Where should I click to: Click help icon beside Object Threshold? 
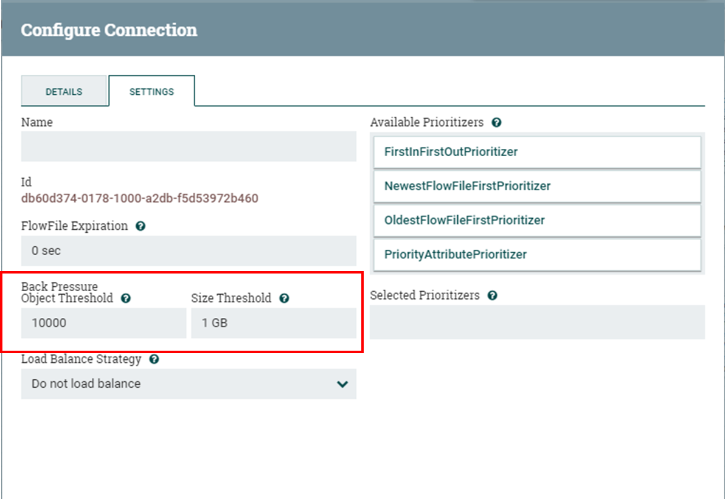(x=126, y=298)
